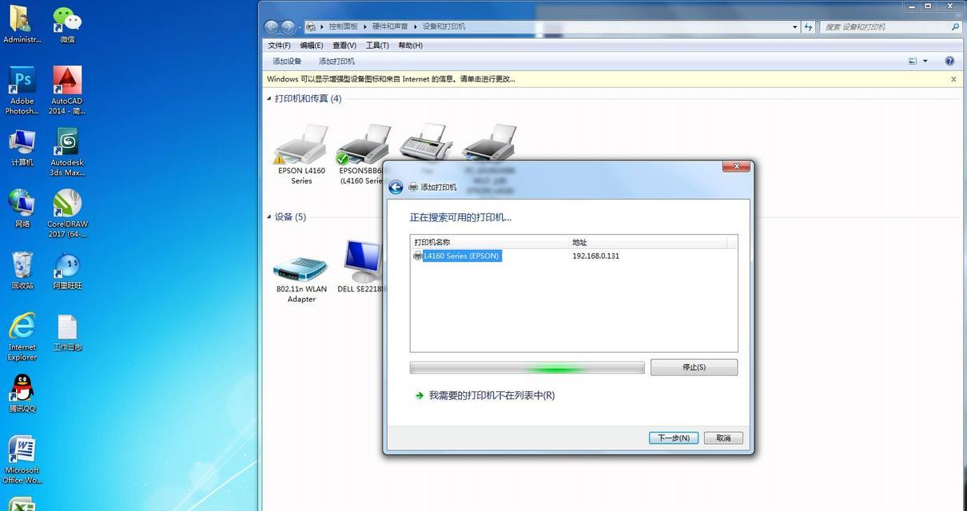Collapse the 设备 (5) group
This screenshot has height=511, width=967.
269,216
